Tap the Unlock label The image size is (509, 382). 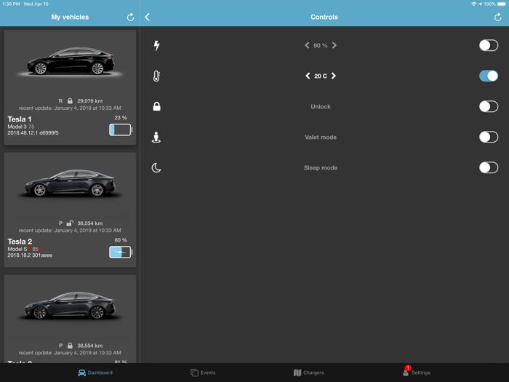point(321,106)
